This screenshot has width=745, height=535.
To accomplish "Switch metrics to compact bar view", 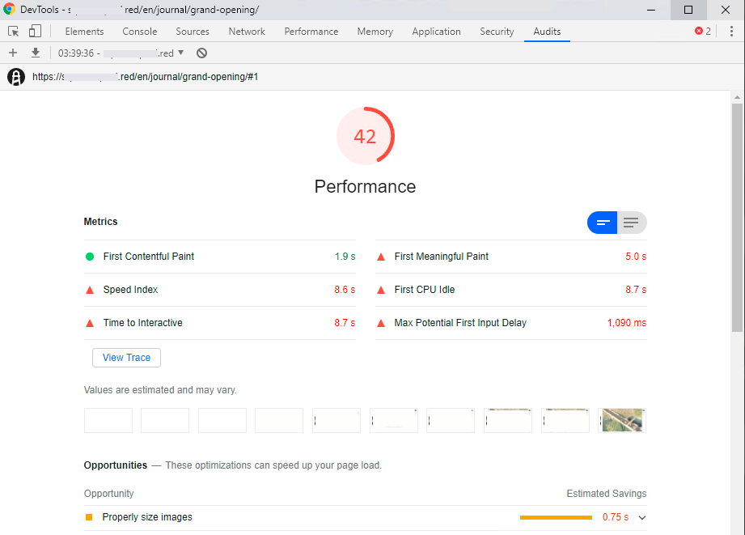I will click(x=603, y=223).
